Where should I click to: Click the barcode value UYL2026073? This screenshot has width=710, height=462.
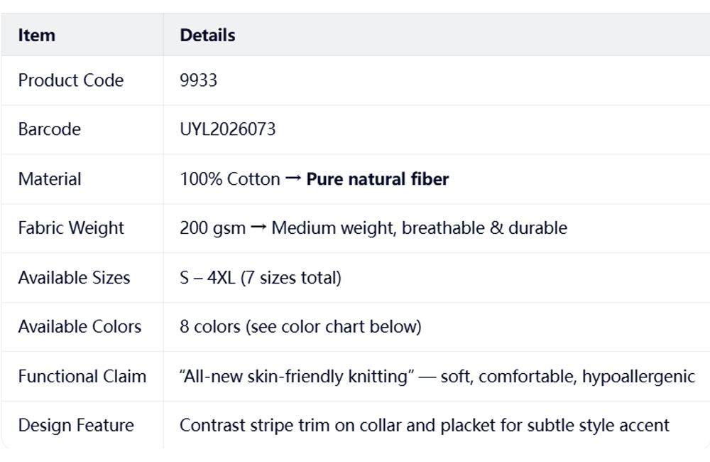pyautogui.click(x=228, y=129)
